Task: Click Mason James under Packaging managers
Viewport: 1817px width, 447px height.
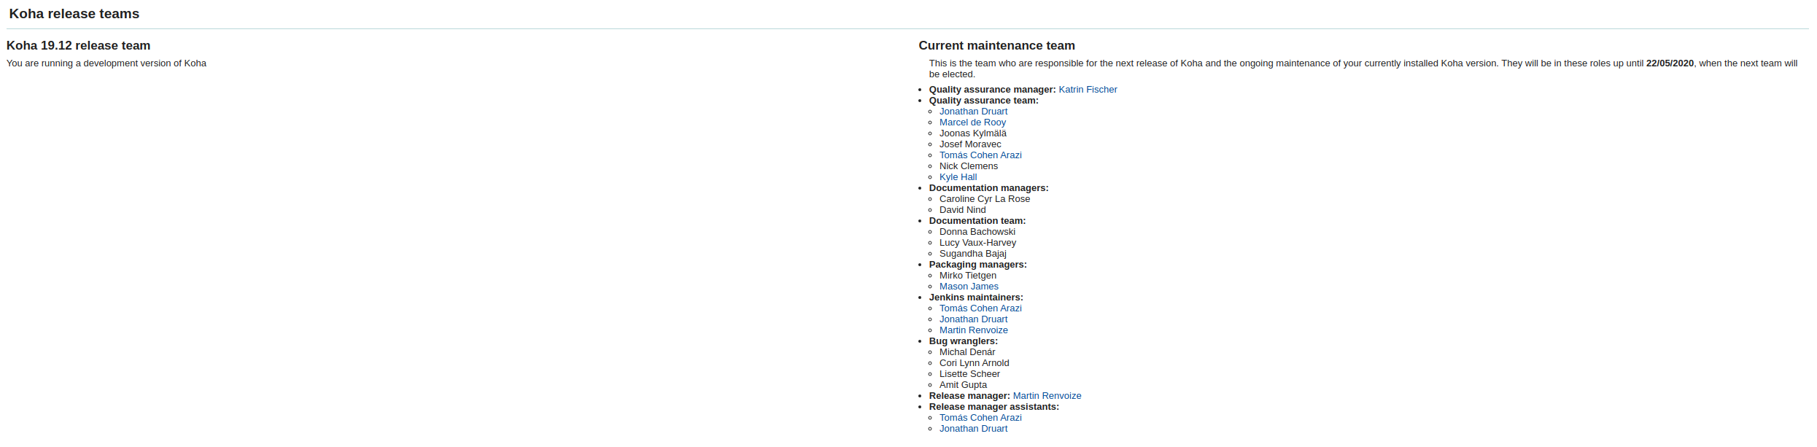Action: click(969, 287)
